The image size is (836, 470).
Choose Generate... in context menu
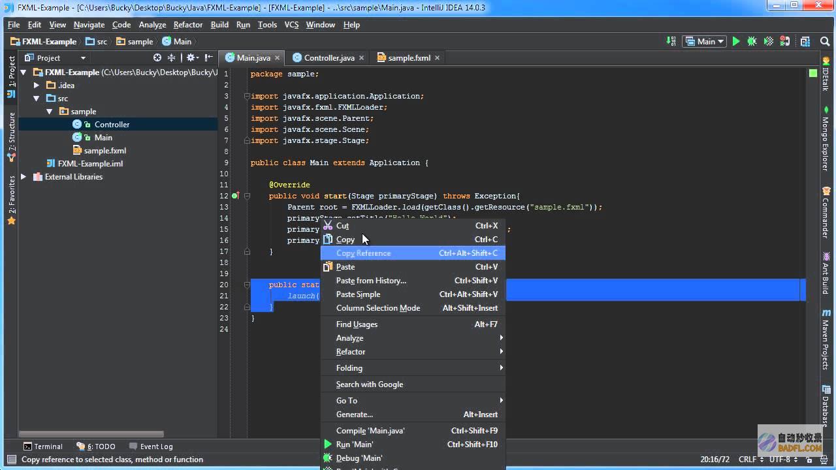point(413,415)
